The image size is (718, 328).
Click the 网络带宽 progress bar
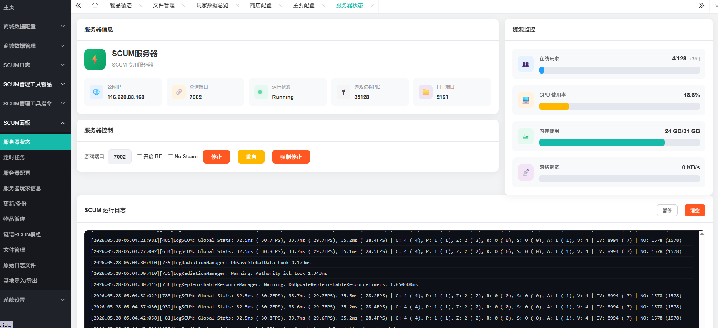pos(620,179)
